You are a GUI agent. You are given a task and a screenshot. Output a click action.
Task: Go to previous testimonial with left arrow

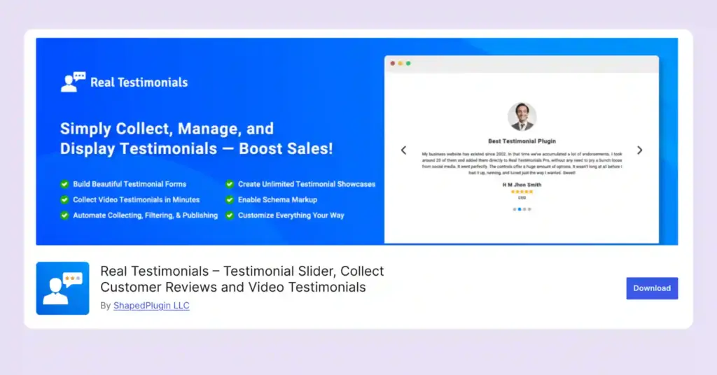coord(403,150)
